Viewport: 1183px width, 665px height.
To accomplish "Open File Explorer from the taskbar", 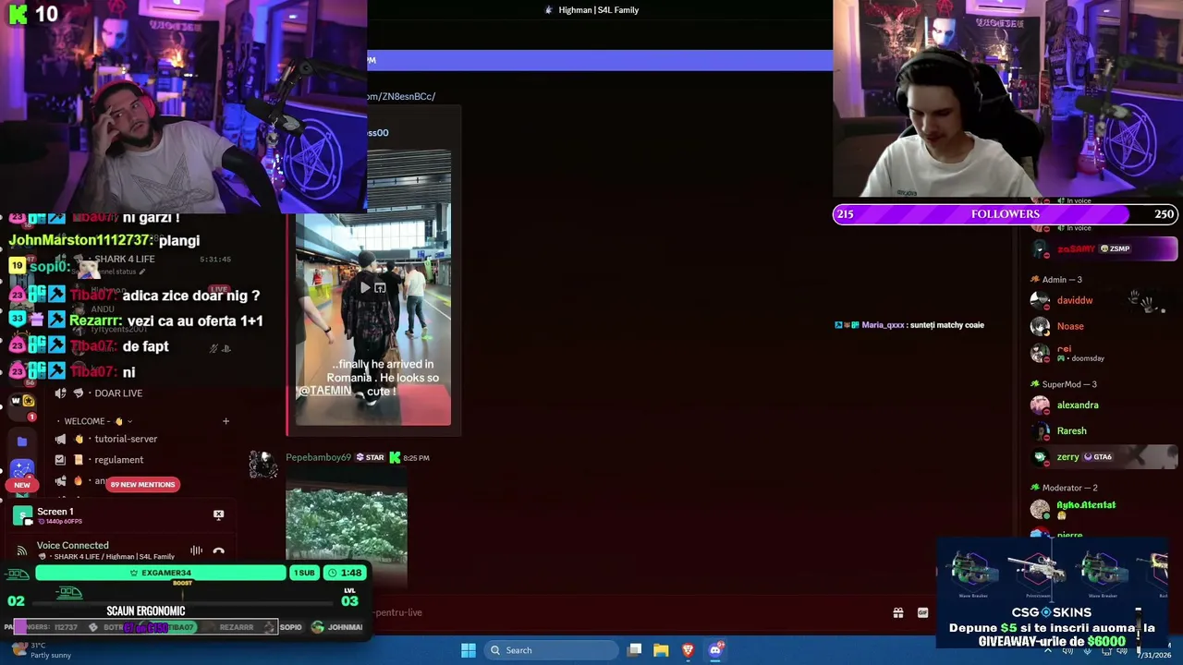I will (x=661, y=650).
